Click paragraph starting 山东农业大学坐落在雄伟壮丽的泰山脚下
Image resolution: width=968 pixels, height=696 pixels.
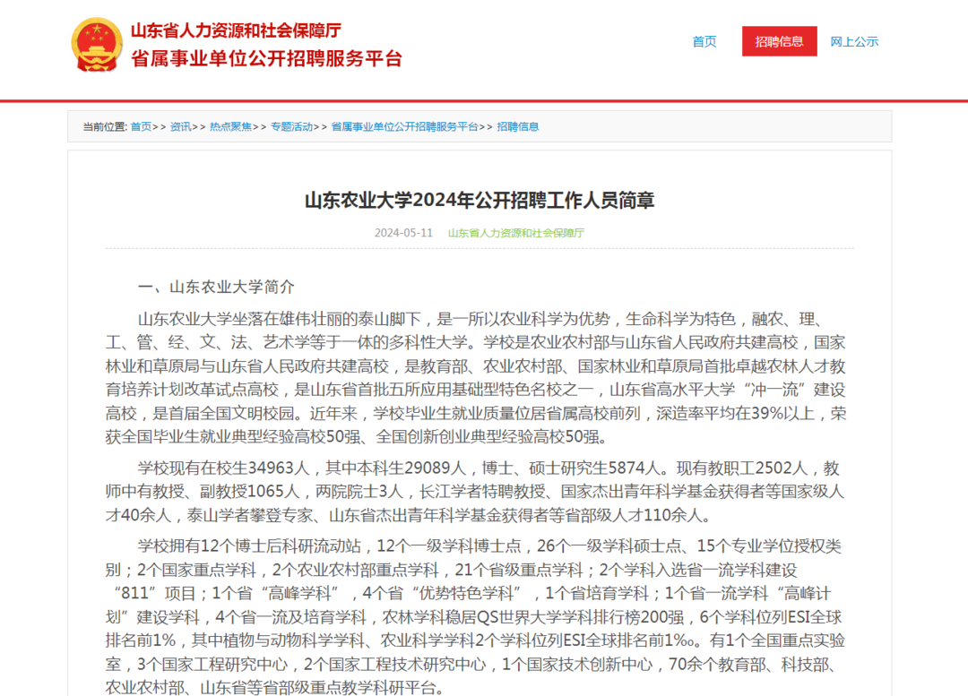[x=476, y=378]
